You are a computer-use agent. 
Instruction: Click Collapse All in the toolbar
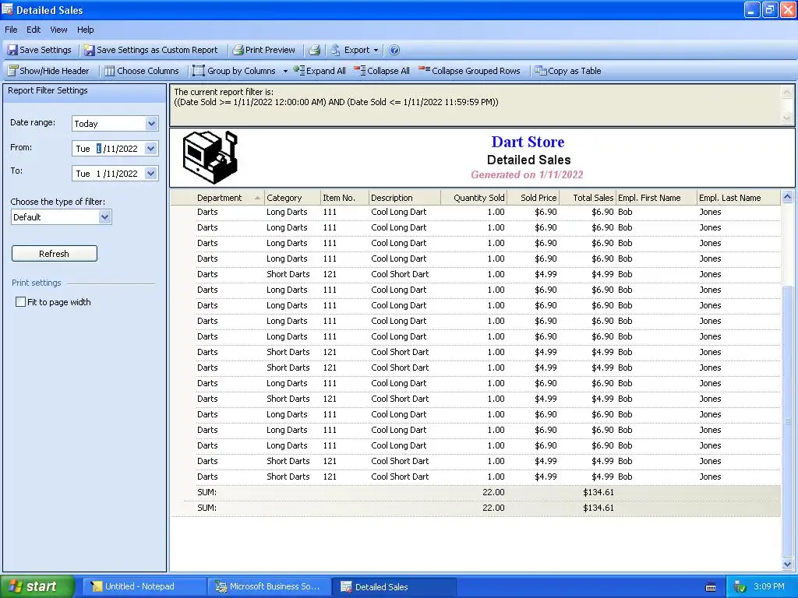(382, 71)
